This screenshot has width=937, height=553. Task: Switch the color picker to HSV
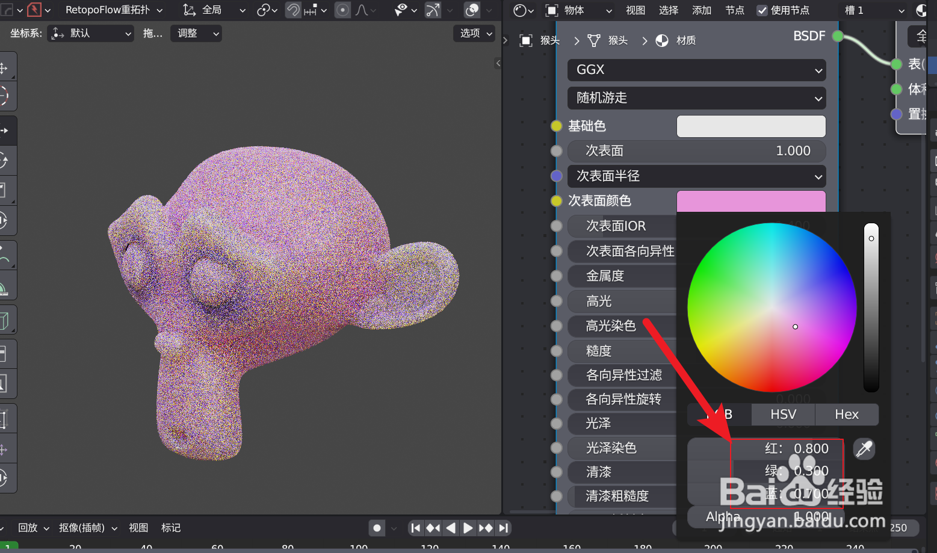click(x=783, y=415)
